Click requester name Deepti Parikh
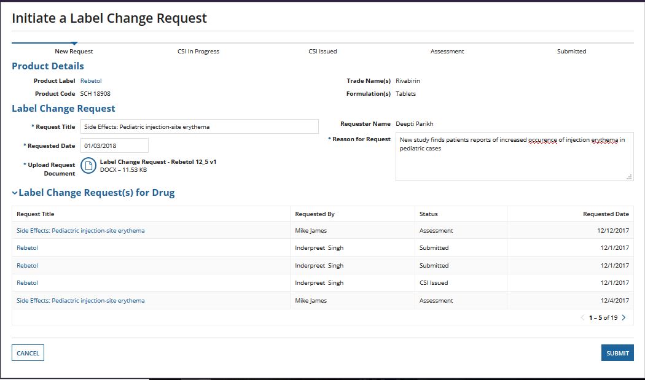 [x=414, y=124]
